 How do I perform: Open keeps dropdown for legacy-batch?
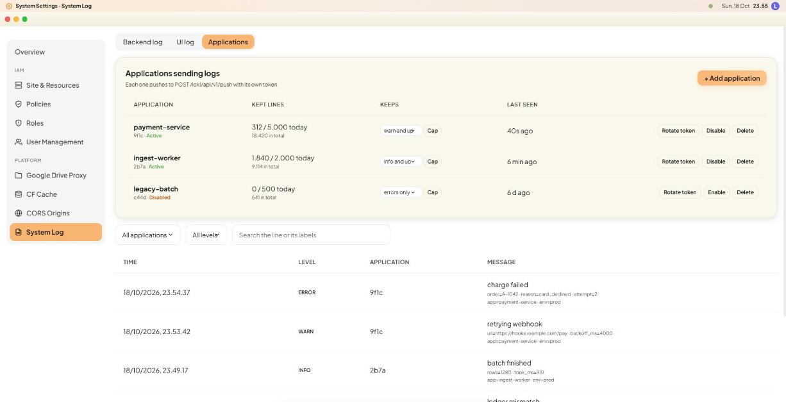pos(400,192)
